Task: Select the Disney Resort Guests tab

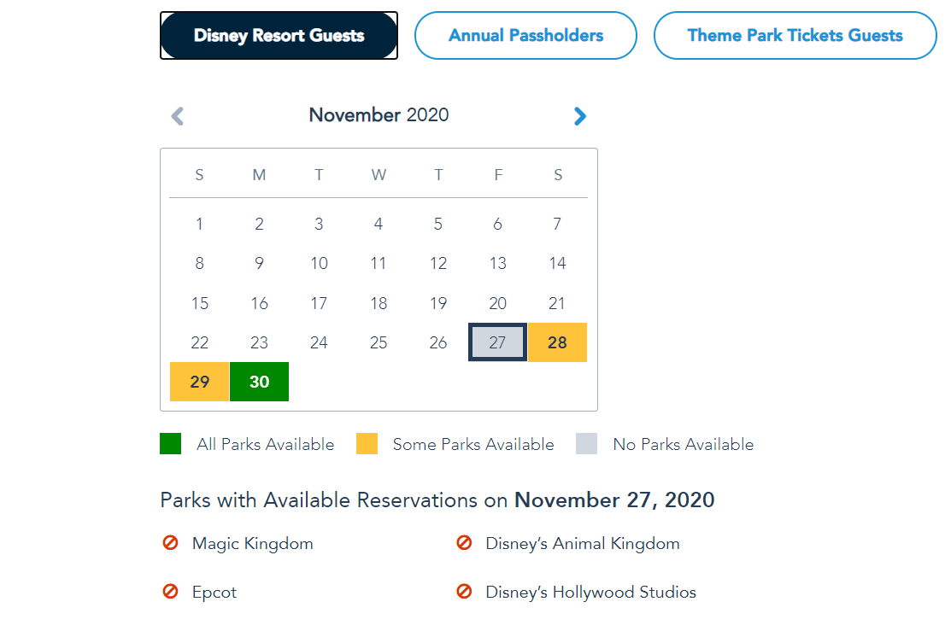Action: coord(279,36)
